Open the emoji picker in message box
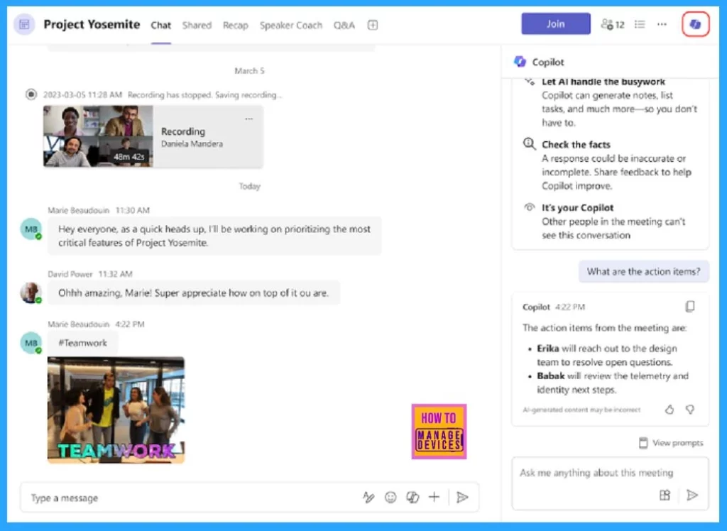This screenshot has height=531, width=727. pos(391,497)
